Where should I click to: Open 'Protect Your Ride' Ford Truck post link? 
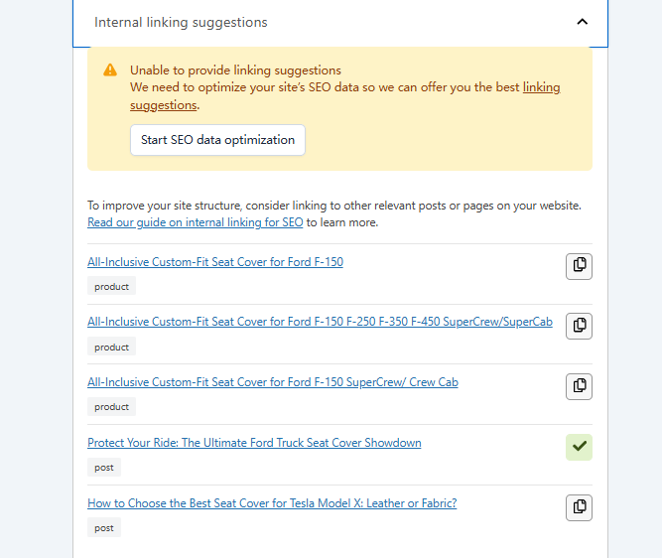coord(254,443)
